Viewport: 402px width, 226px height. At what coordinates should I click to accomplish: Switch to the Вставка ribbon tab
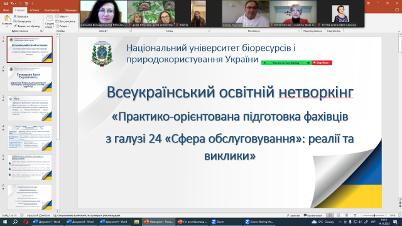click(x=35, y=10)
